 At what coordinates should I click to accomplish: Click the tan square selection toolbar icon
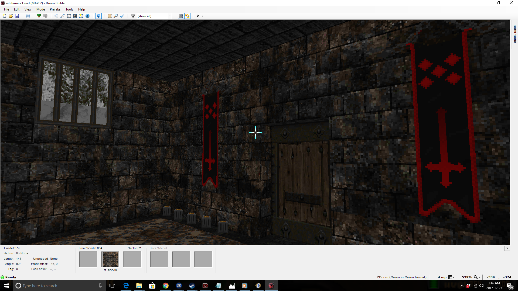[x=110, y=16]
